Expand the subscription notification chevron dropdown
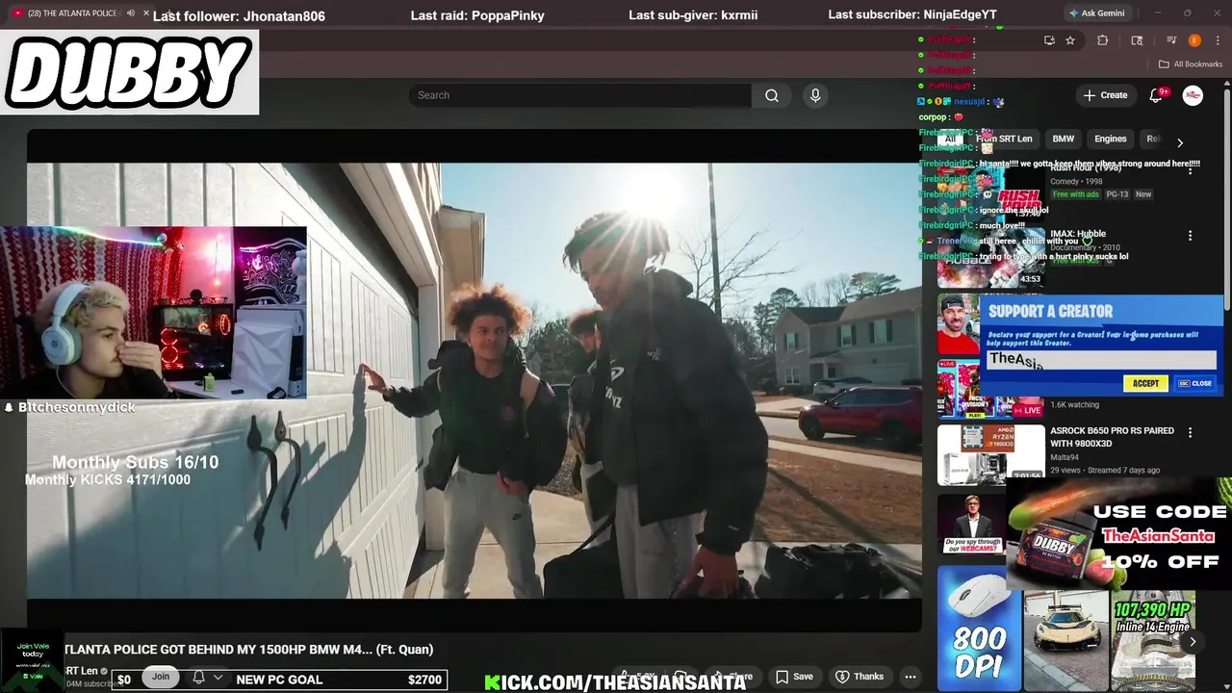 pos(218,678)
